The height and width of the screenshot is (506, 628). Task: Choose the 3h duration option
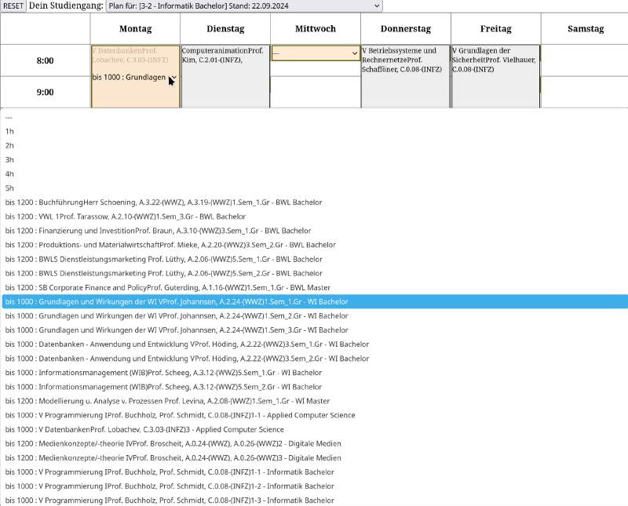pyautogui.click(x=9, y=160)
